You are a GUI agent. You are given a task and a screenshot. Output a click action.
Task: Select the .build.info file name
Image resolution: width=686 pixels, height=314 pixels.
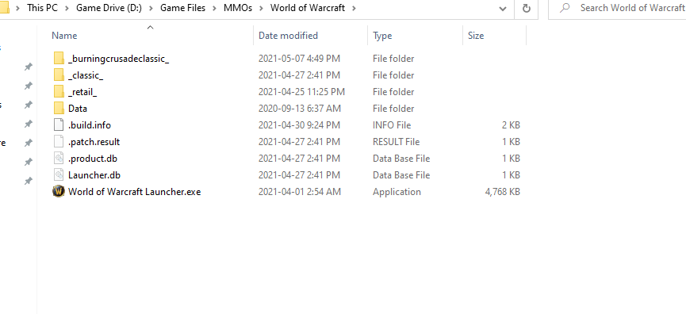[x=90, y=125]
